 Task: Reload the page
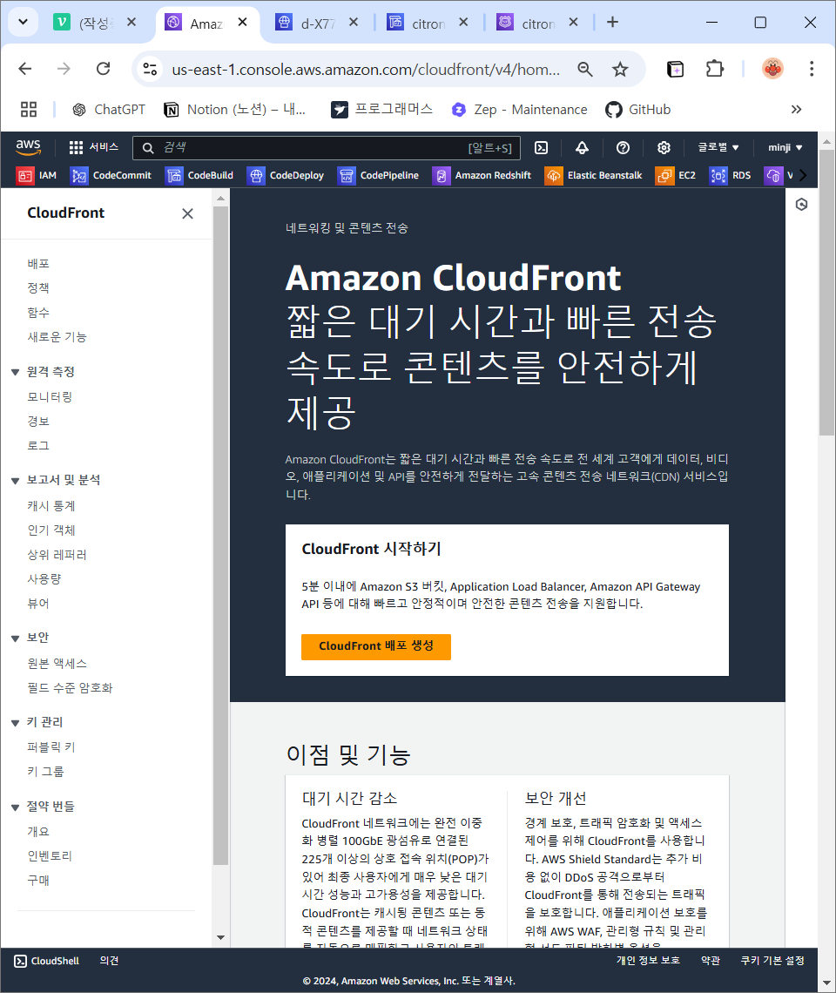pyautogui.click(x=104, y=69)
